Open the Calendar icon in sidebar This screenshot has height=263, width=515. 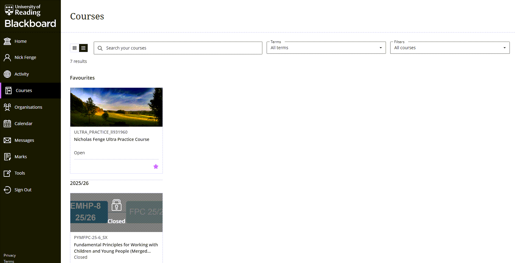7,124
